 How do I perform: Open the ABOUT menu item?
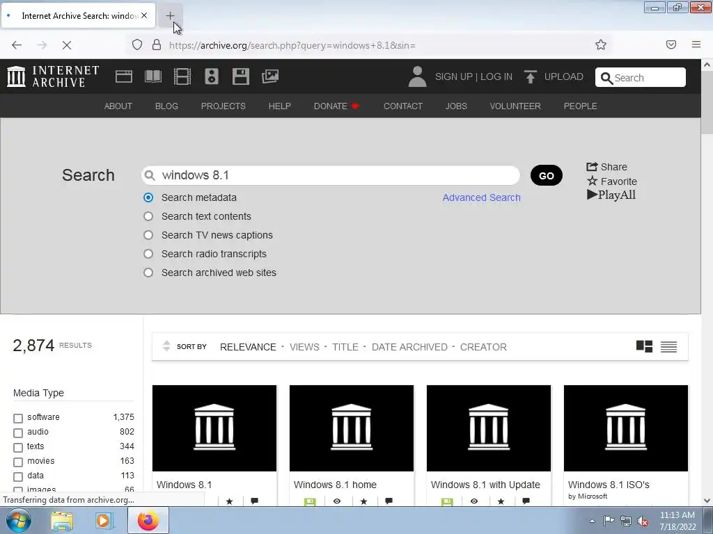pyautogui.click(x=118, y=106)
